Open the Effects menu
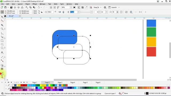Image resolution: width=171 pixels, height=96 pixels. (35, 4)
